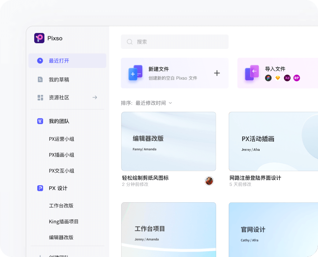Open the 最近修改时间 sort dropdown
The image size is (318, 257).
(152, 103)
